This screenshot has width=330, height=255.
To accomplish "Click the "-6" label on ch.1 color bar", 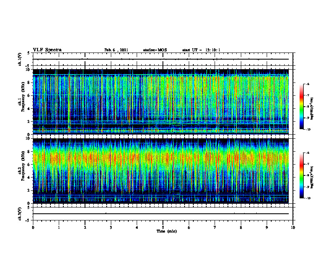I will (307, 84).
